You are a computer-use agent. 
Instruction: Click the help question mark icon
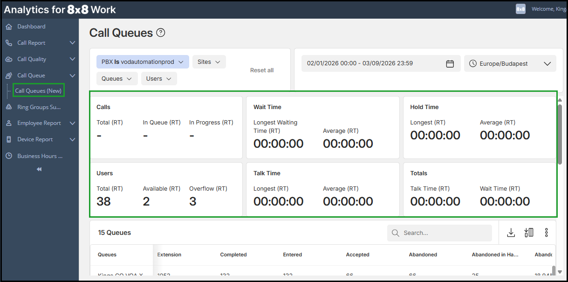tap(161, 33)
